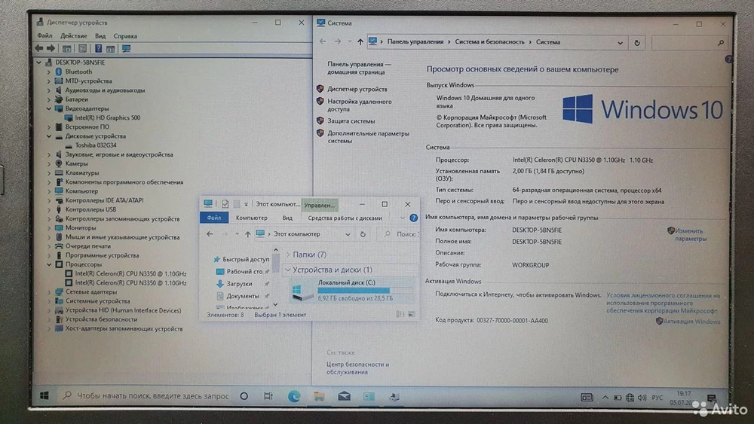Open the Справка menu in Device Manager
754x424 pixels.
125,36
